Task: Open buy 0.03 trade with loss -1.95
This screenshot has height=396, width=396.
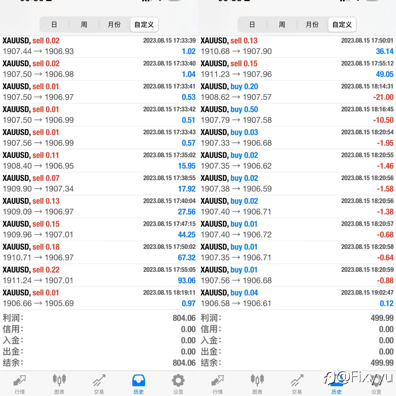Action: click(x=297, y=138)
